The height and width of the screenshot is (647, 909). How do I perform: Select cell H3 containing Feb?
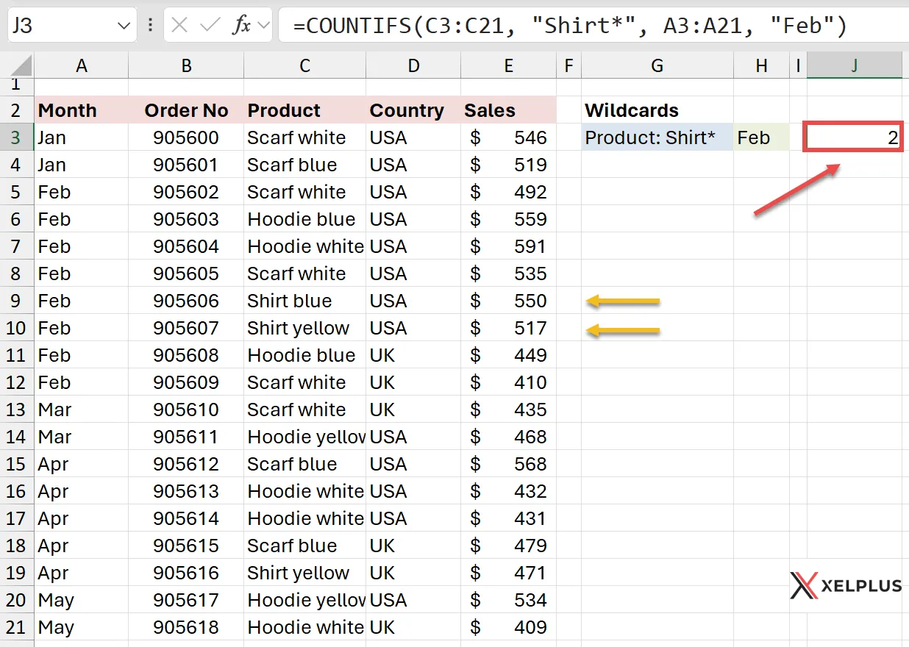pos(760,137)
